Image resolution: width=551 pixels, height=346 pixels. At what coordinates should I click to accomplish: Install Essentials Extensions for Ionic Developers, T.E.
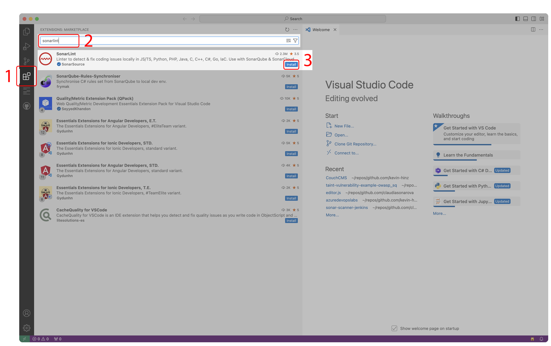[x=291, y=198]
